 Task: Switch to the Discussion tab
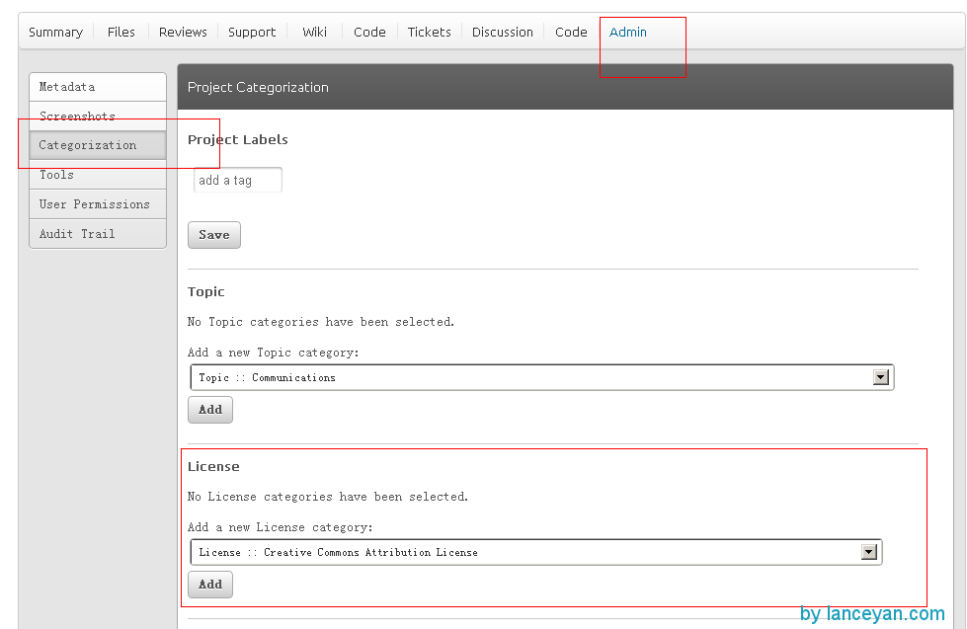coord(502,32)
